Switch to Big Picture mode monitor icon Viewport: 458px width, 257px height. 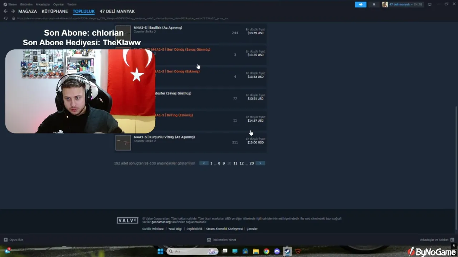click(x=430, y=4)
